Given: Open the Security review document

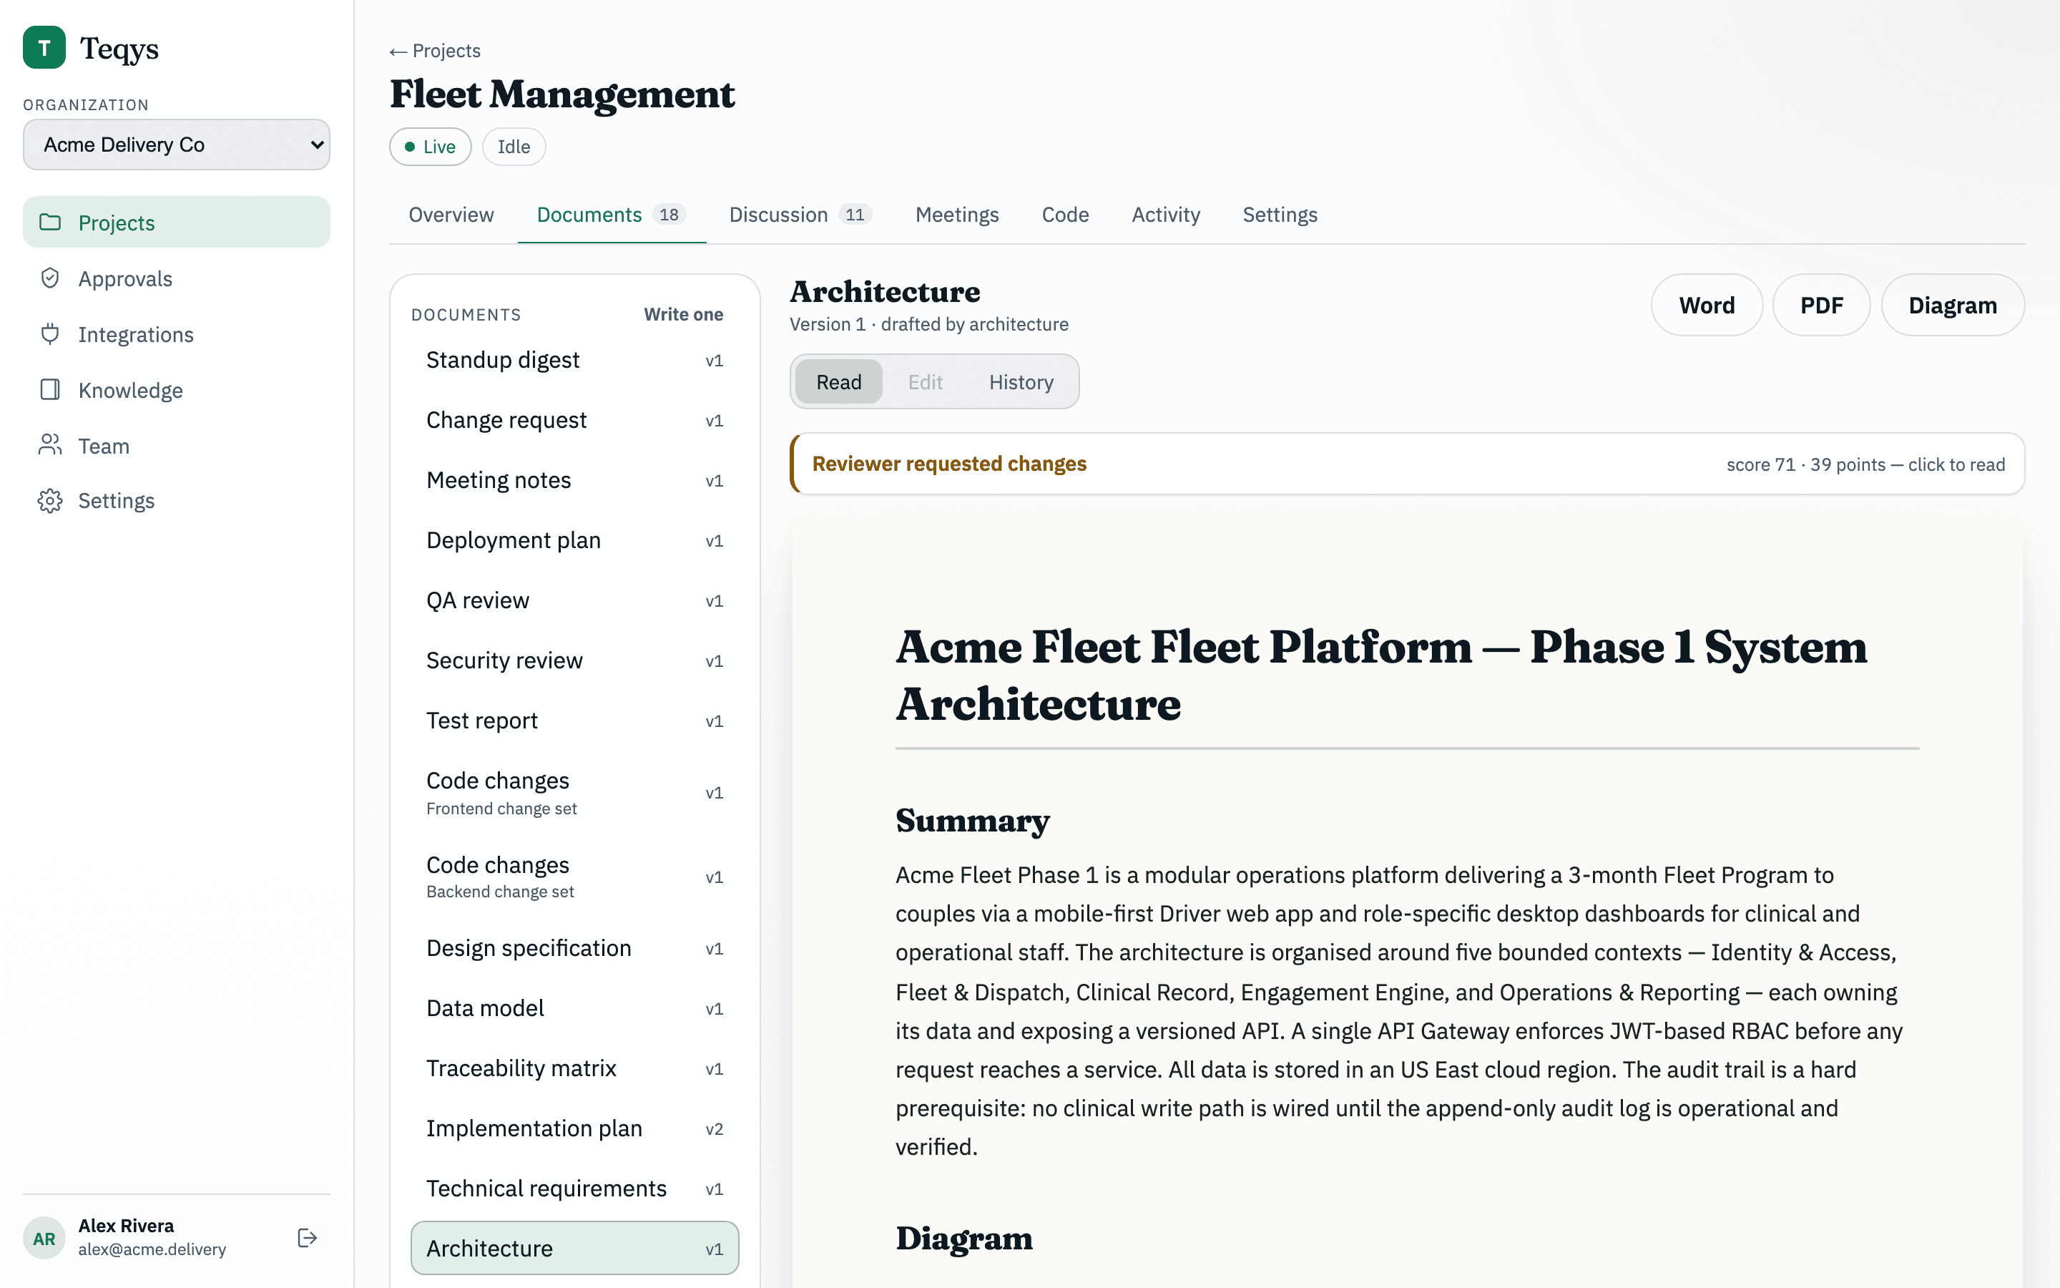Looking at the screenshot, I should [x=574, y=660].
